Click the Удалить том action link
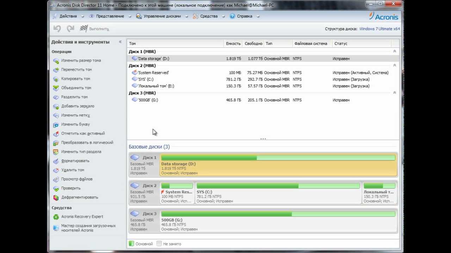 (x=73, y=170)
